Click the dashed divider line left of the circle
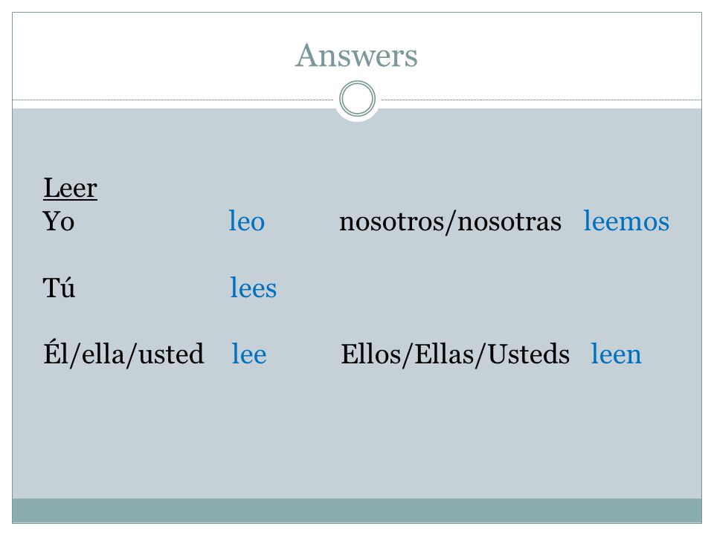Screen dimensions: 714x535 (x=173, y=100)
